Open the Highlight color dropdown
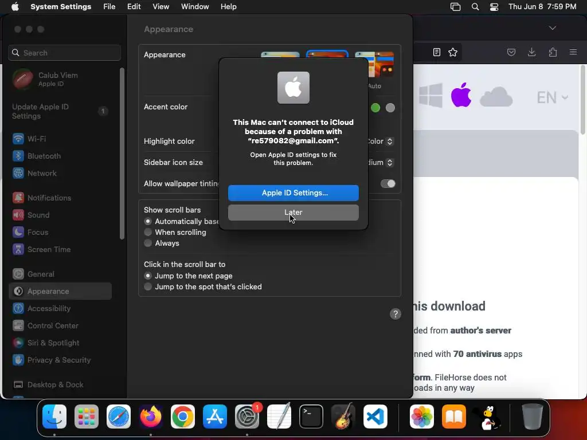587x440 pixels. coord(389,142)
